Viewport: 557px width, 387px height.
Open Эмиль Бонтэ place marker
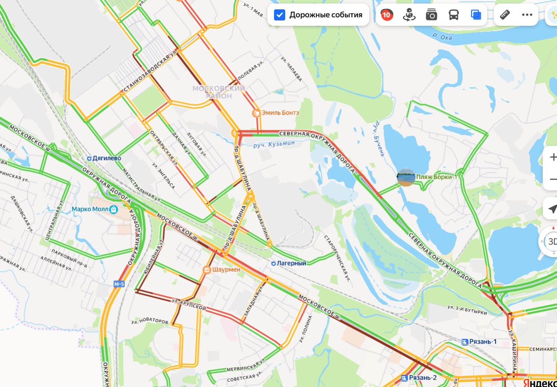(256, 113)
